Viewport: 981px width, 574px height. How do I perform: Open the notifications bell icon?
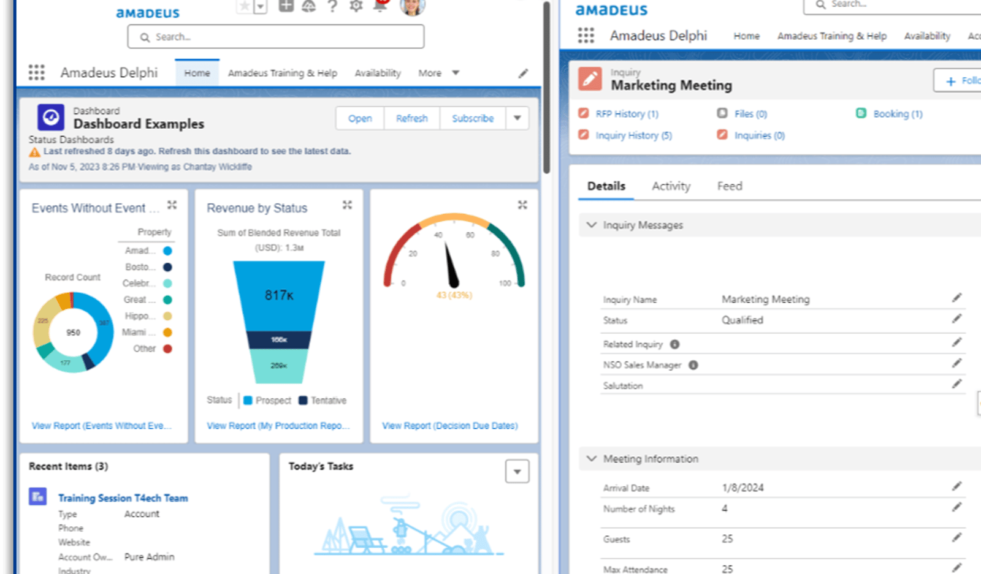pos(381,6)
